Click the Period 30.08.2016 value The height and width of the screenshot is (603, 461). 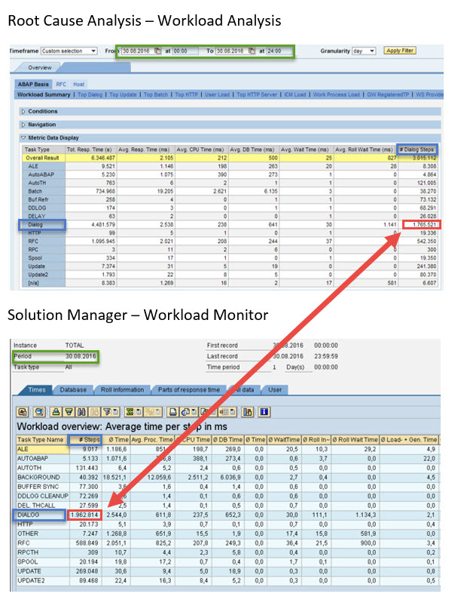[81, 356]
